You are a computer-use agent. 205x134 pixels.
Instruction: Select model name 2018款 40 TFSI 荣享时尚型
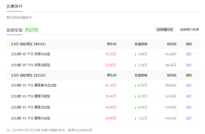coord(31,54)
